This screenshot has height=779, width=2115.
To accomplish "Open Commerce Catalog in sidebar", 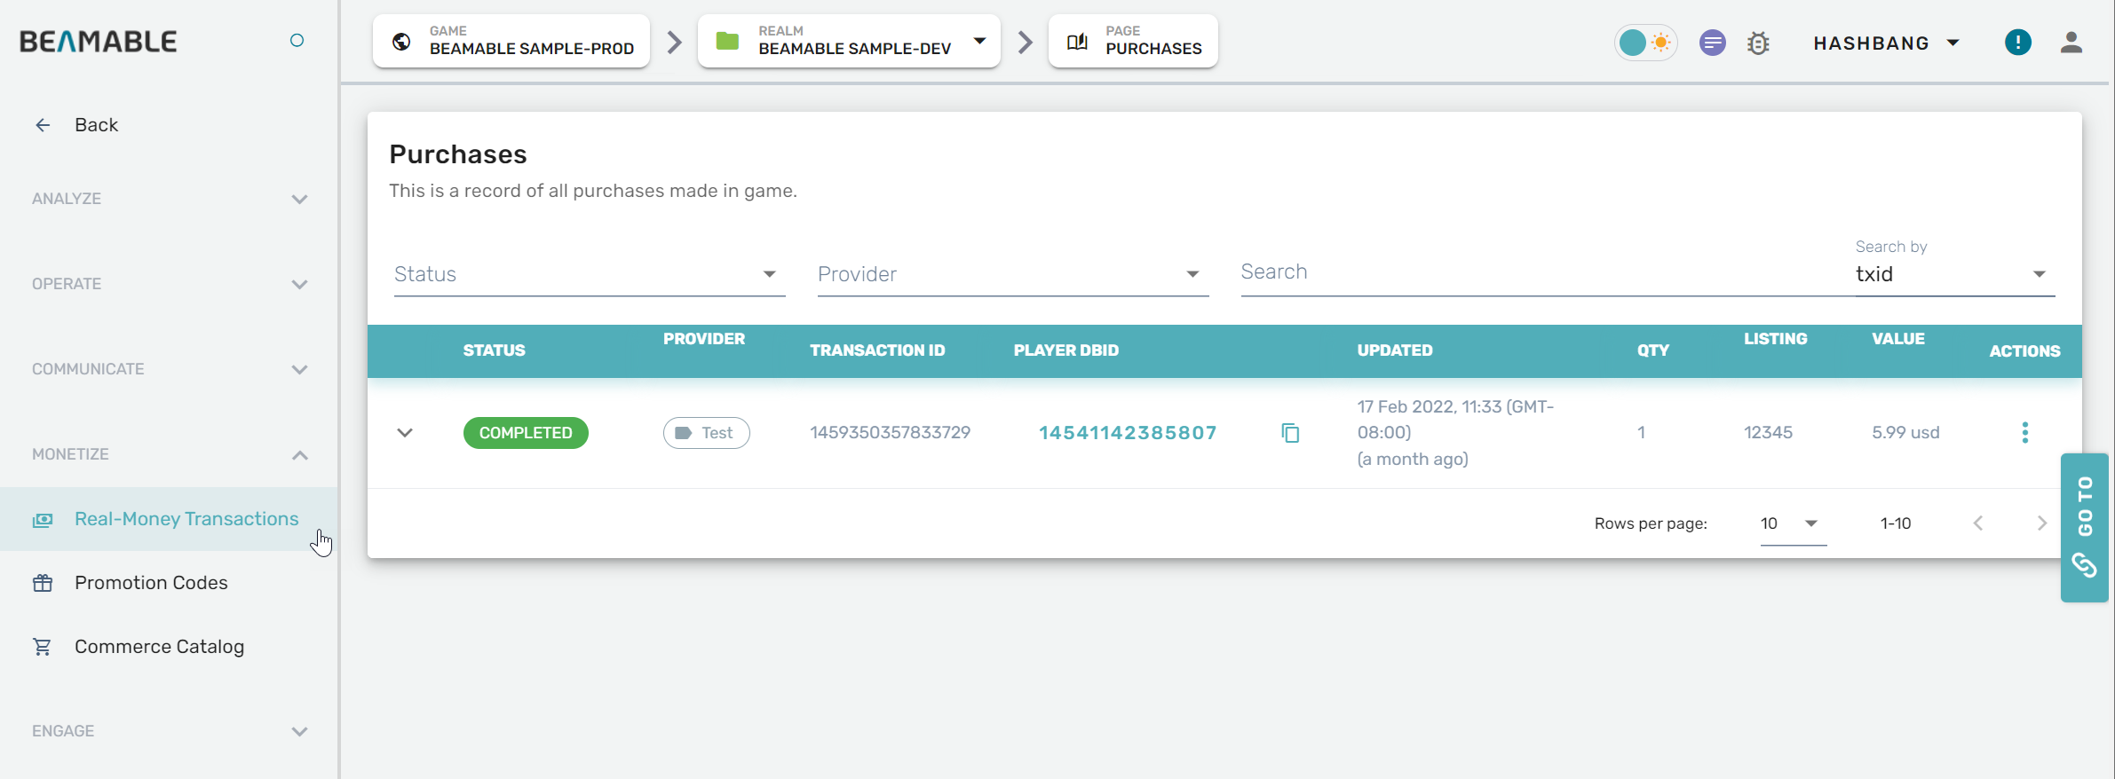I will 159,647.
